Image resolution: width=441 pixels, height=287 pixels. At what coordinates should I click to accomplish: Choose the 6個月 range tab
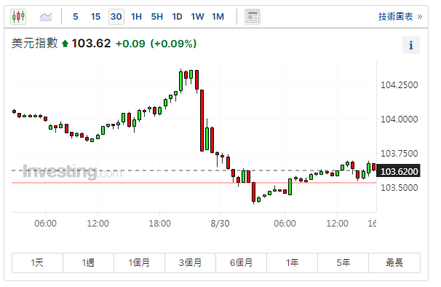click(x=241, y=263)
